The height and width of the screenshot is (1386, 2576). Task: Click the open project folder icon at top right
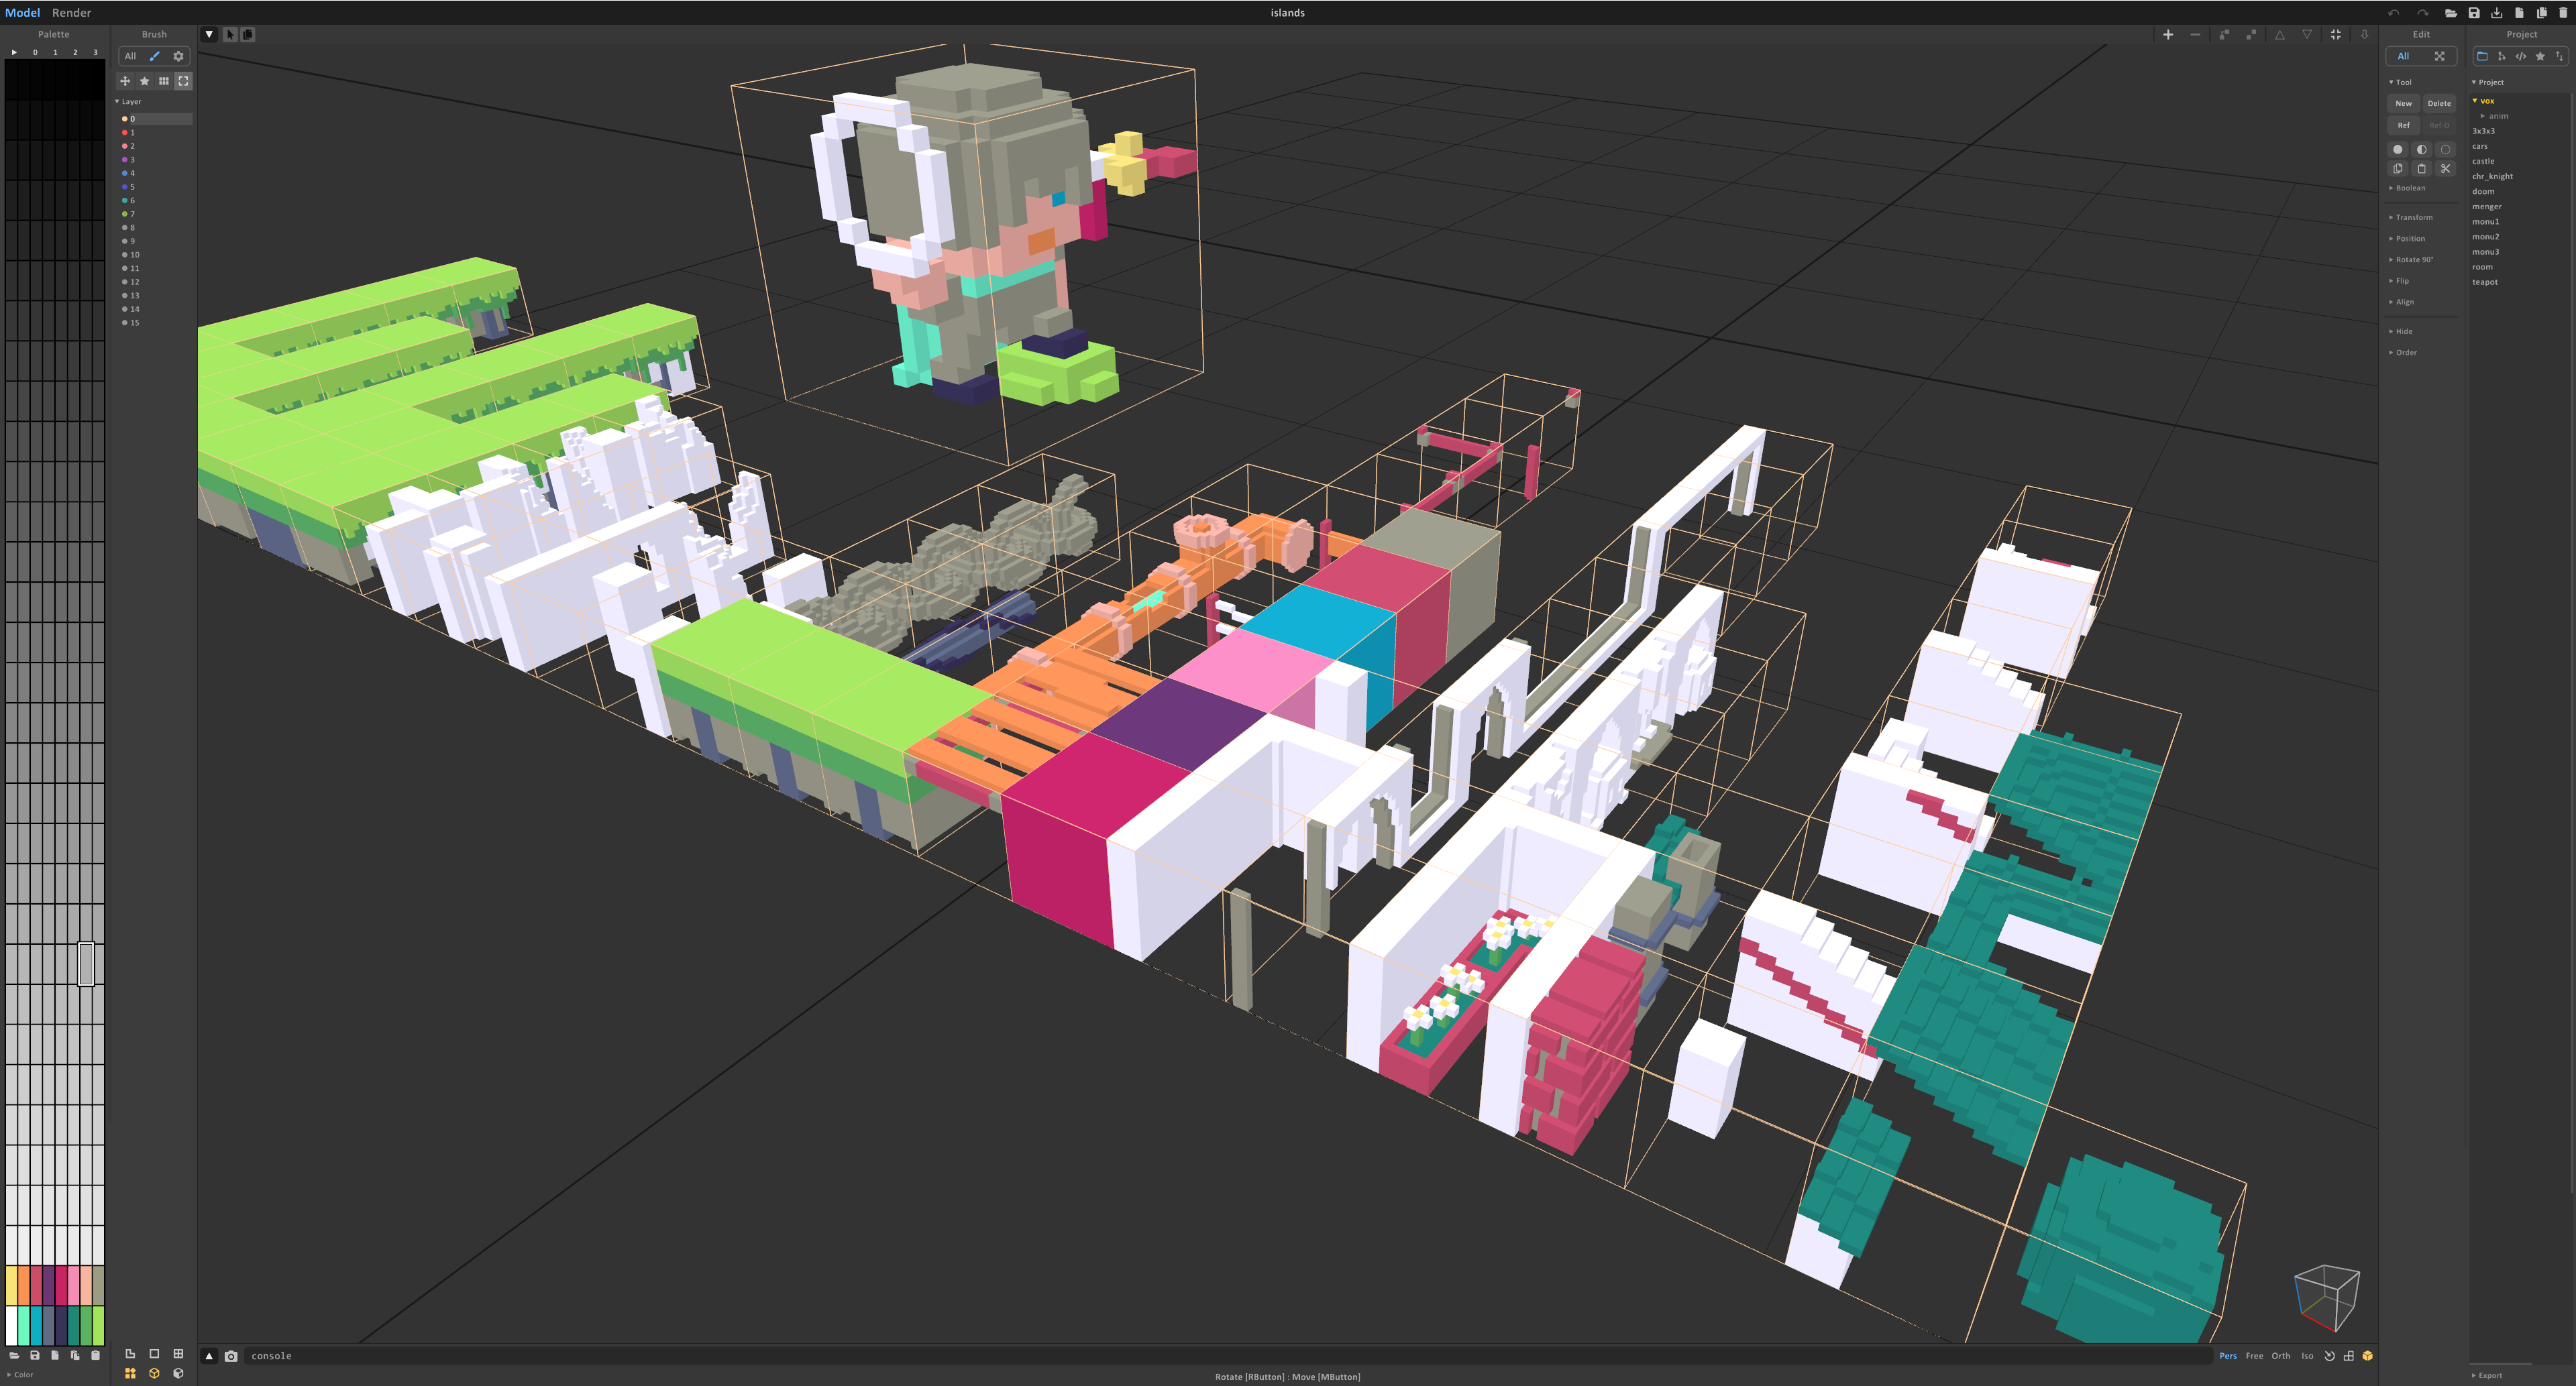tap(2451, 13)
